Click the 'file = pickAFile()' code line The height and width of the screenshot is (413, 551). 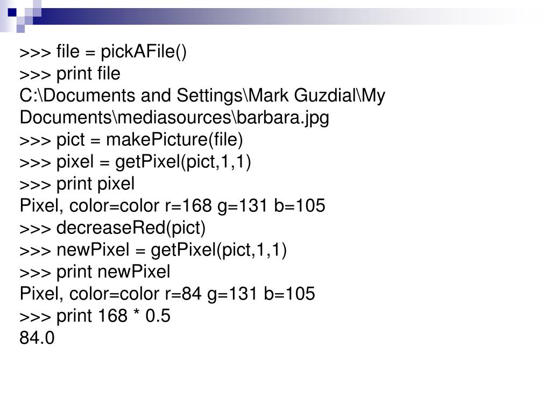121,52
